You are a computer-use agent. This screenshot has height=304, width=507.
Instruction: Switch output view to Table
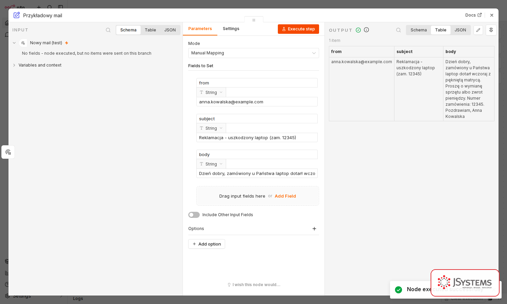click(441, 30)
